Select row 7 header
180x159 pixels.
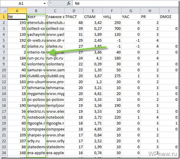pos(4,52)
